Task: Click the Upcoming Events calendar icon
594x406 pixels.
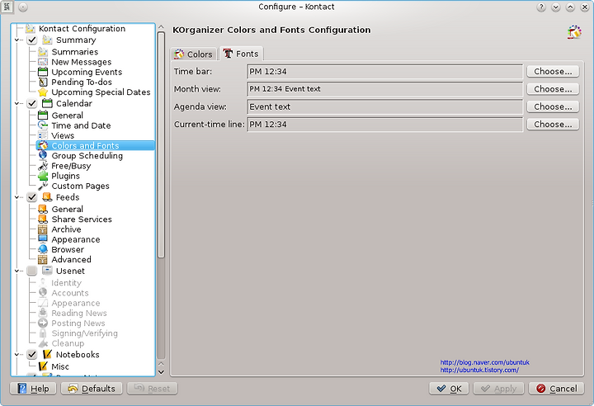Action: coord(43,72)
